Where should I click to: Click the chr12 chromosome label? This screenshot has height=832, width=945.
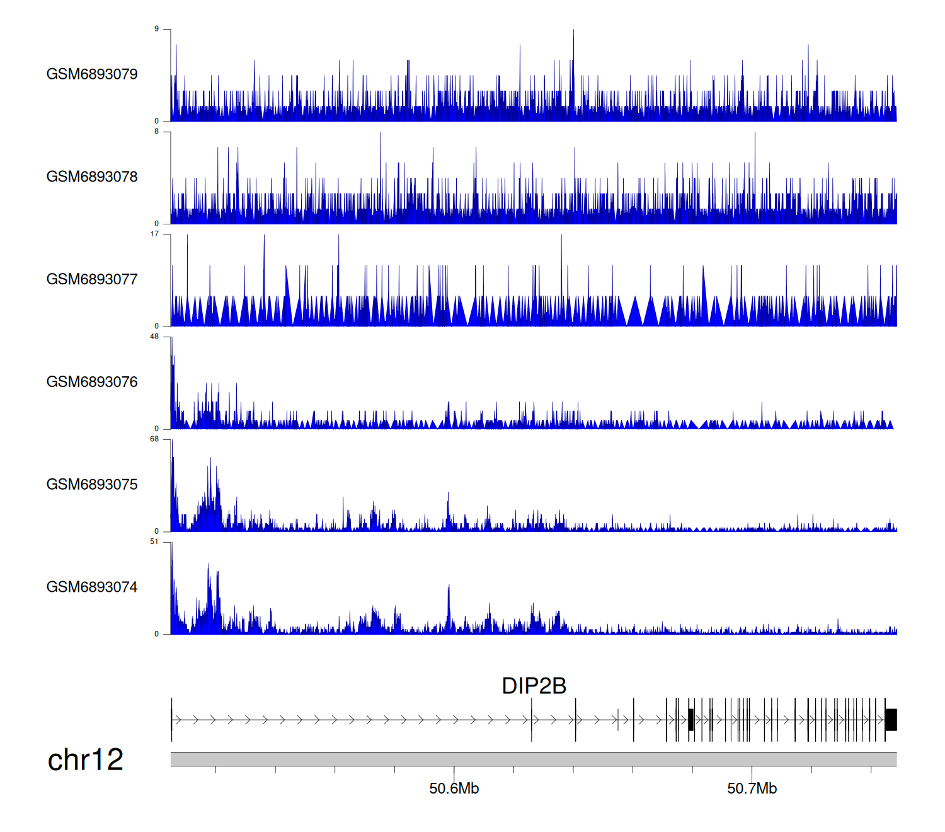tap(85, 760)
